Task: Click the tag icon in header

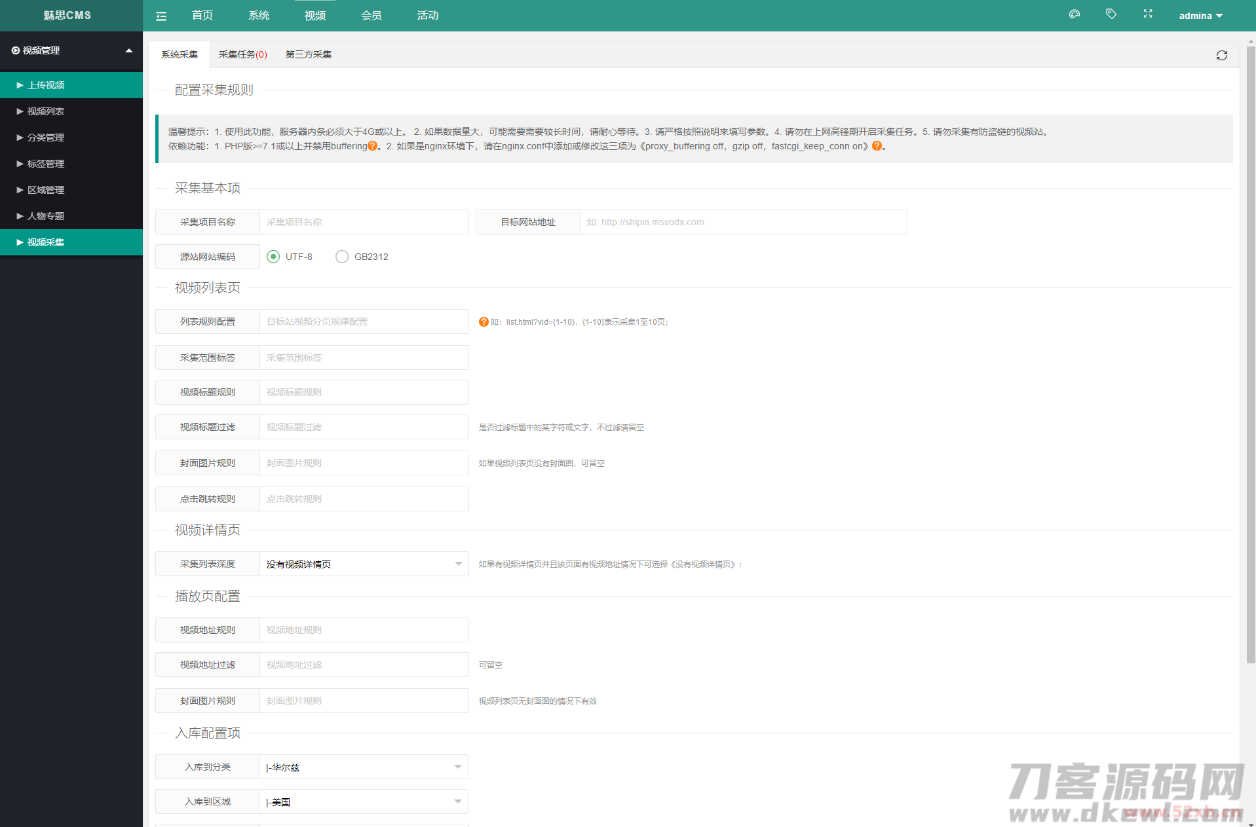Action: click(1111, 14)
